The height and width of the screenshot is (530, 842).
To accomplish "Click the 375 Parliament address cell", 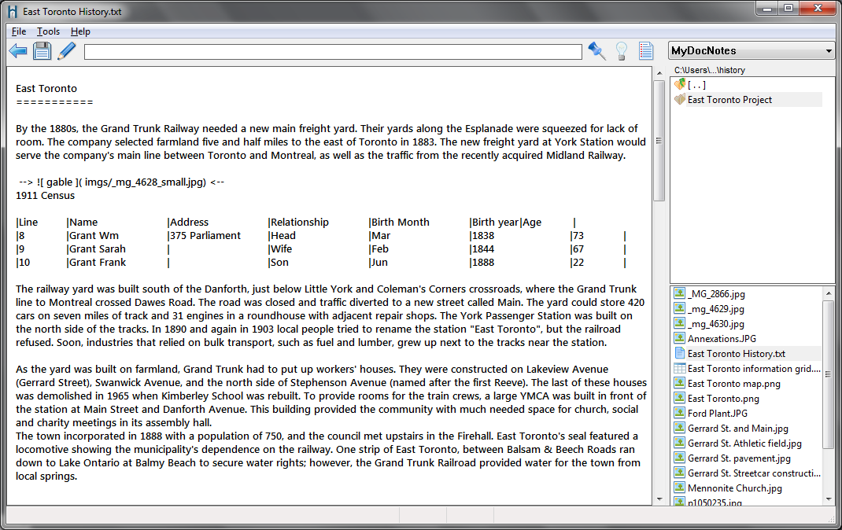I will 205,235.
